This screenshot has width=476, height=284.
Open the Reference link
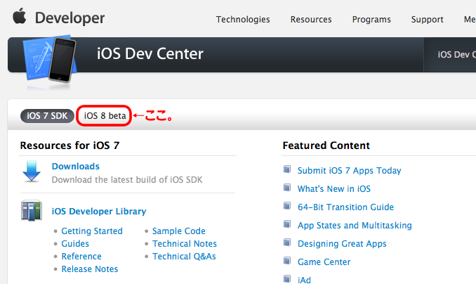pos(81,257)
